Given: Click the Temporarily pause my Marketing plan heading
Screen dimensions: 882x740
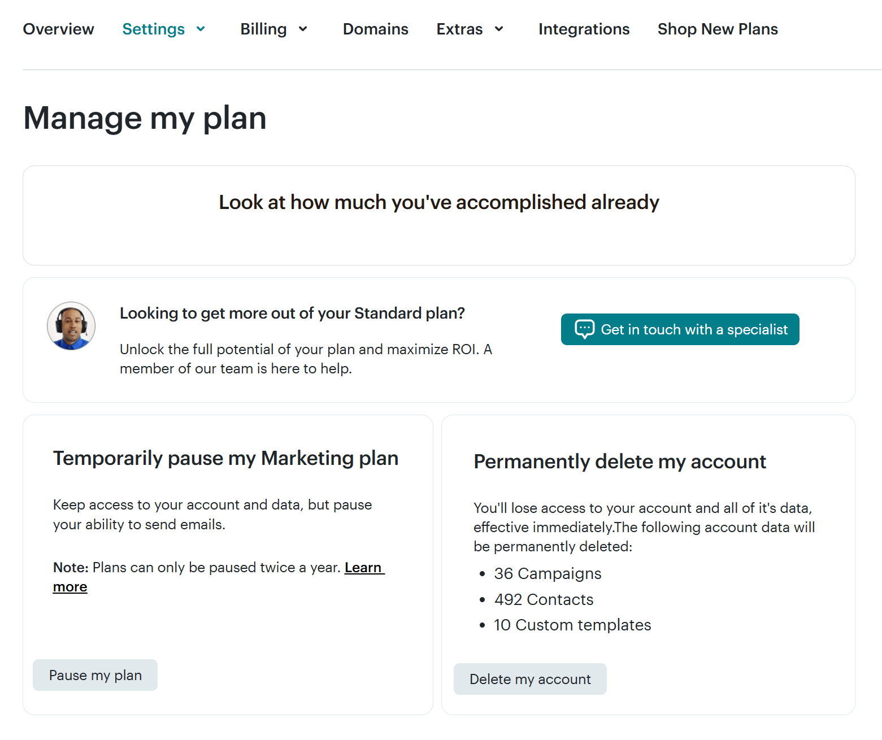Looking at the screenshot, I should coord(225,458).
